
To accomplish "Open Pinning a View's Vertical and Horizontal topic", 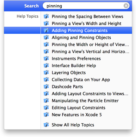I will [x=86, y=52].
